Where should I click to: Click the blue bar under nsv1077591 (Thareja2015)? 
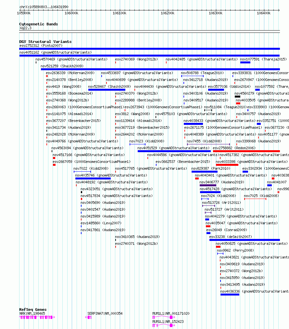245,62
